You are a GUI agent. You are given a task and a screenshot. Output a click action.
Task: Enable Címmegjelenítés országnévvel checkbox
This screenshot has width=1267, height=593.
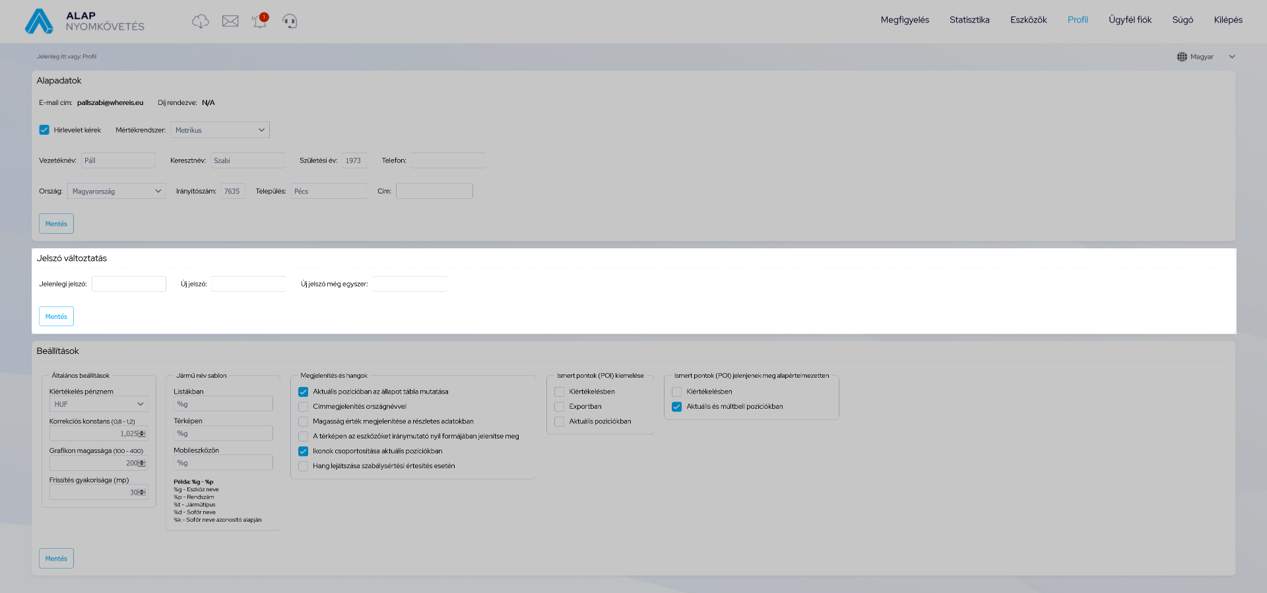point(304,407)
